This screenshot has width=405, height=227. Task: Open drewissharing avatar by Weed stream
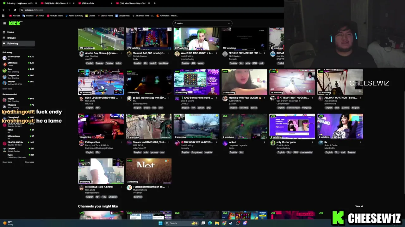(177, 54)
